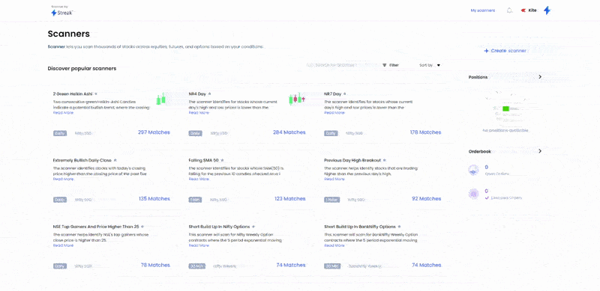The height and width of the screenshot is (291, 600).
Task: Click the icon next to Previous Day High Breakout
Action: 385,160
